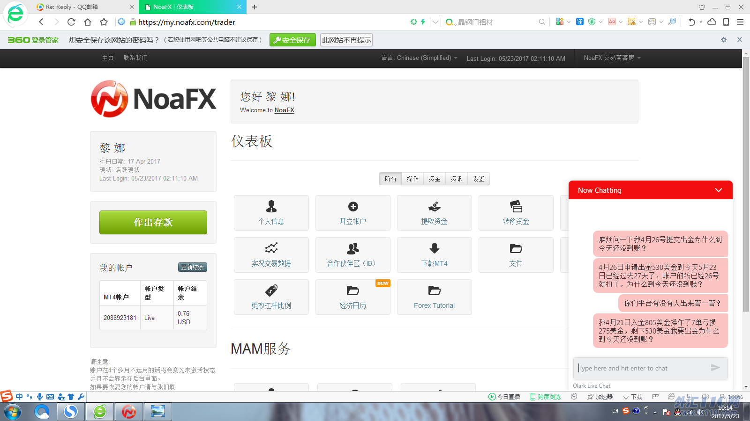This screenshot has height=421, width=750.
Task: Open the 合作伙伴区 (IB) tile
Action: 353,255
